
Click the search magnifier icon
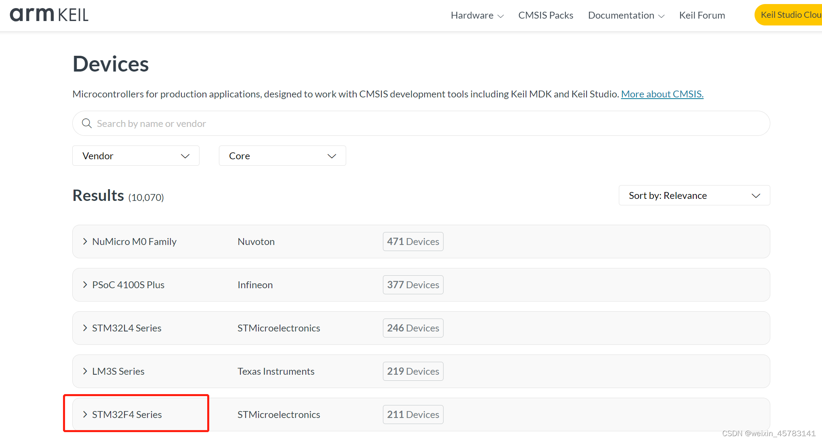tap(87, 123)
